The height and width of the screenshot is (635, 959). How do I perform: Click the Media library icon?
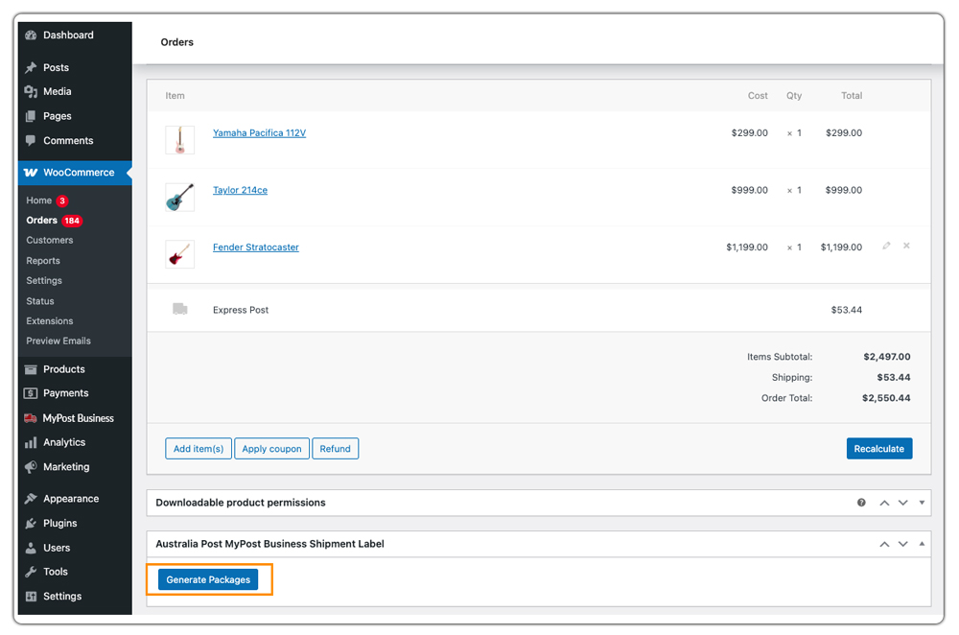31,92
